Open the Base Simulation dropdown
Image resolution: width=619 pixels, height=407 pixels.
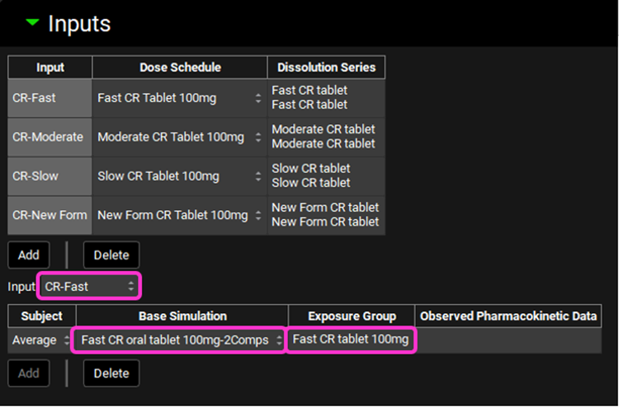180,340
